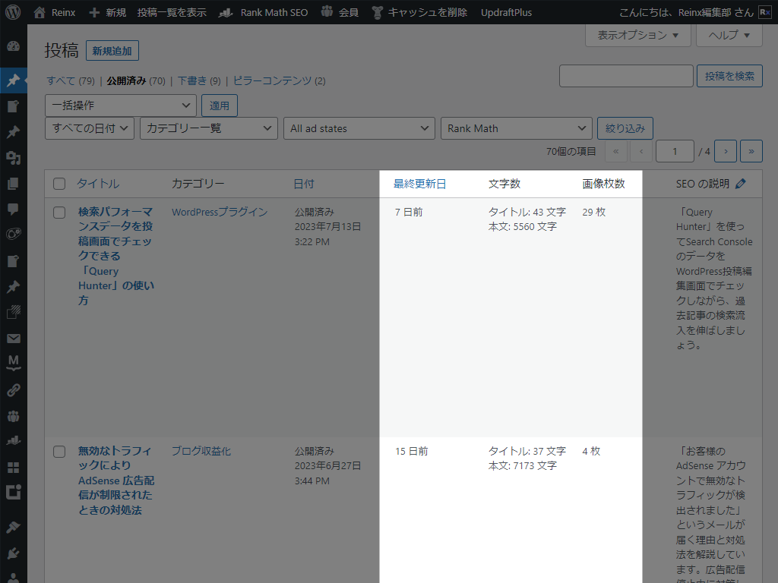Filter by ピラーコンテンツ (2)
Screen dimensions: 778x583
click(x=280, y=80)
